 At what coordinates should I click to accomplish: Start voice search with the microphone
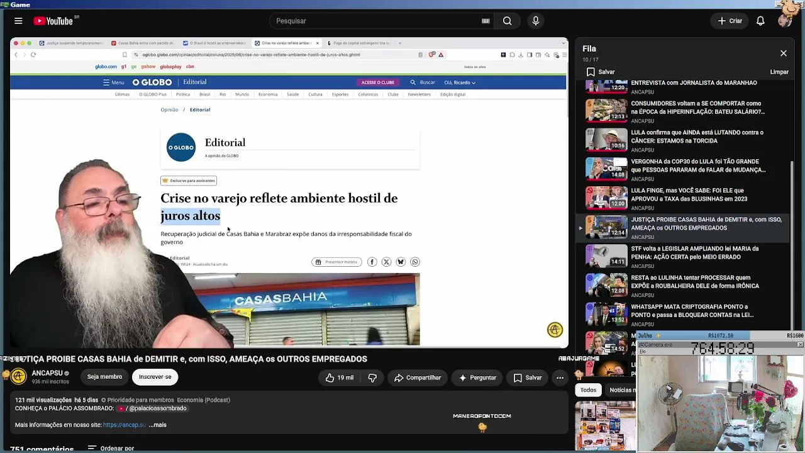pos(536,21)
